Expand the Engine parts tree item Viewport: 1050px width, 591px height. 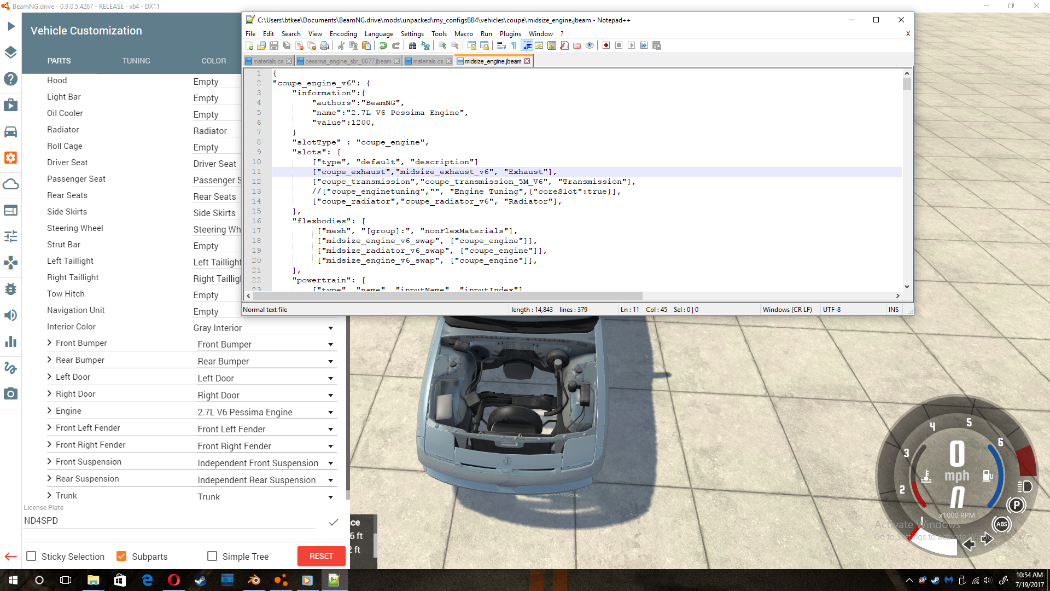tap(49, 410)
